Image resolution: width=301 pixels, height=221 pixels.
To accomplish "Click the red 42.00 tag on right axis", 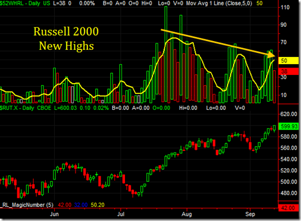I will 289,208.
